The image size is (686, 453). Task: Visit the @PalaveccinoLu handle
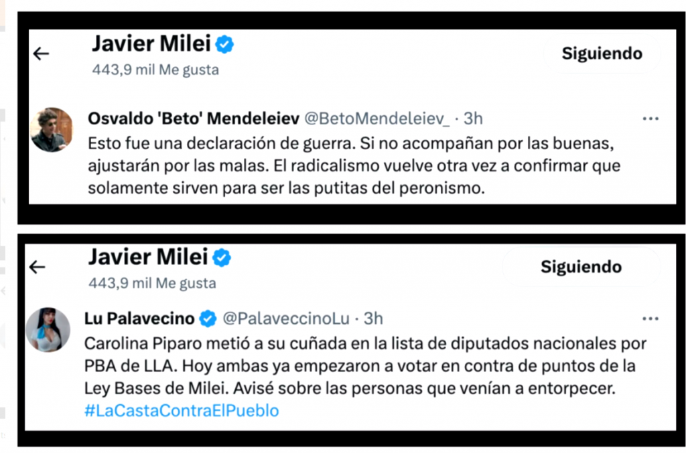tap(286, 319)
